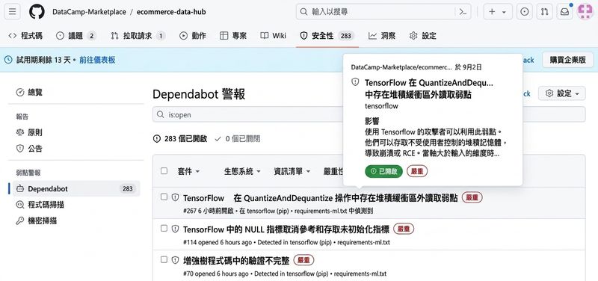Open issues icon in top header
Image resolution: width=598 pixels, height=281 pixels.
click(x=525, y=12)
